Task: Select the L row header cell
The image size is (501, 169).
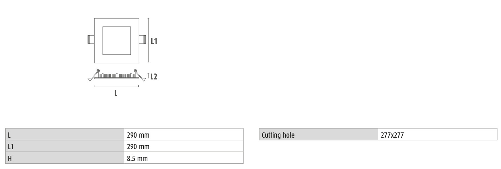Action: click(x=65, y=135)
